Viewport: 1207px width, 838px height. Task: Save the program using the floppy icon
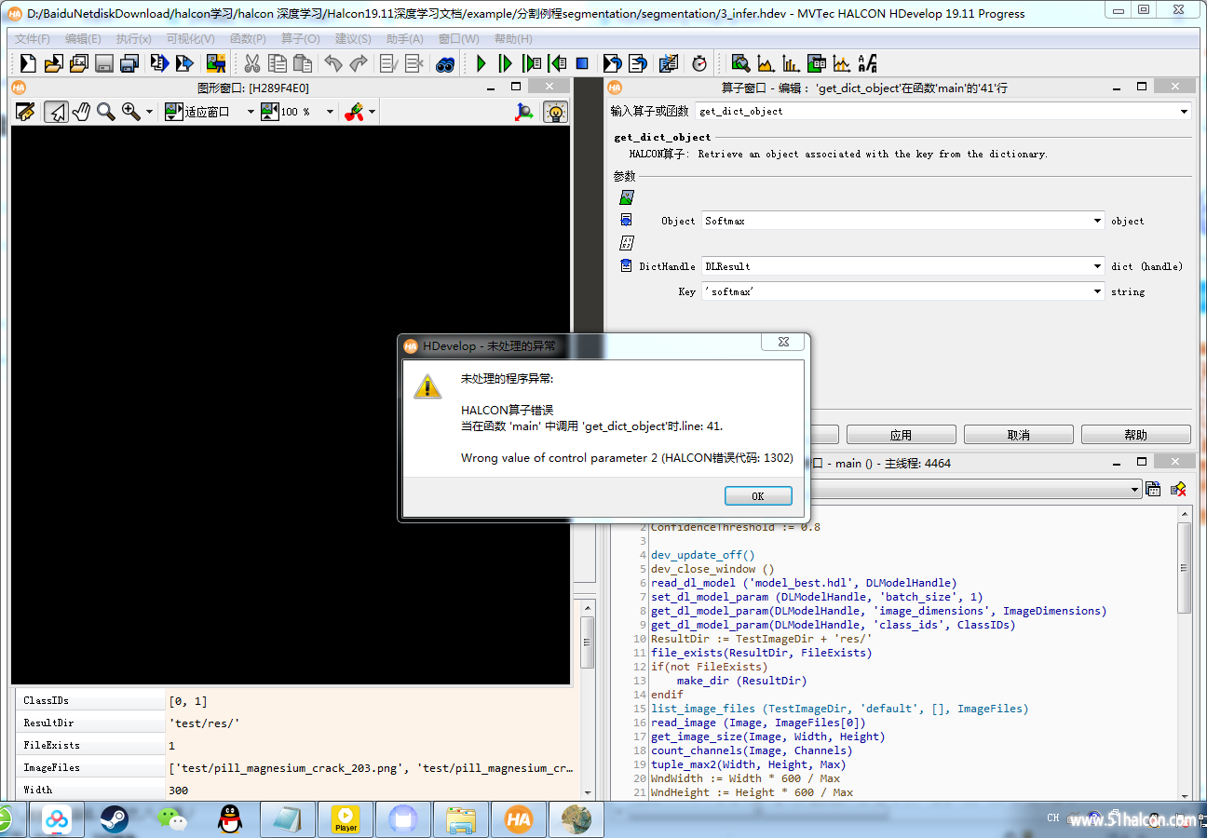point(104,63)
